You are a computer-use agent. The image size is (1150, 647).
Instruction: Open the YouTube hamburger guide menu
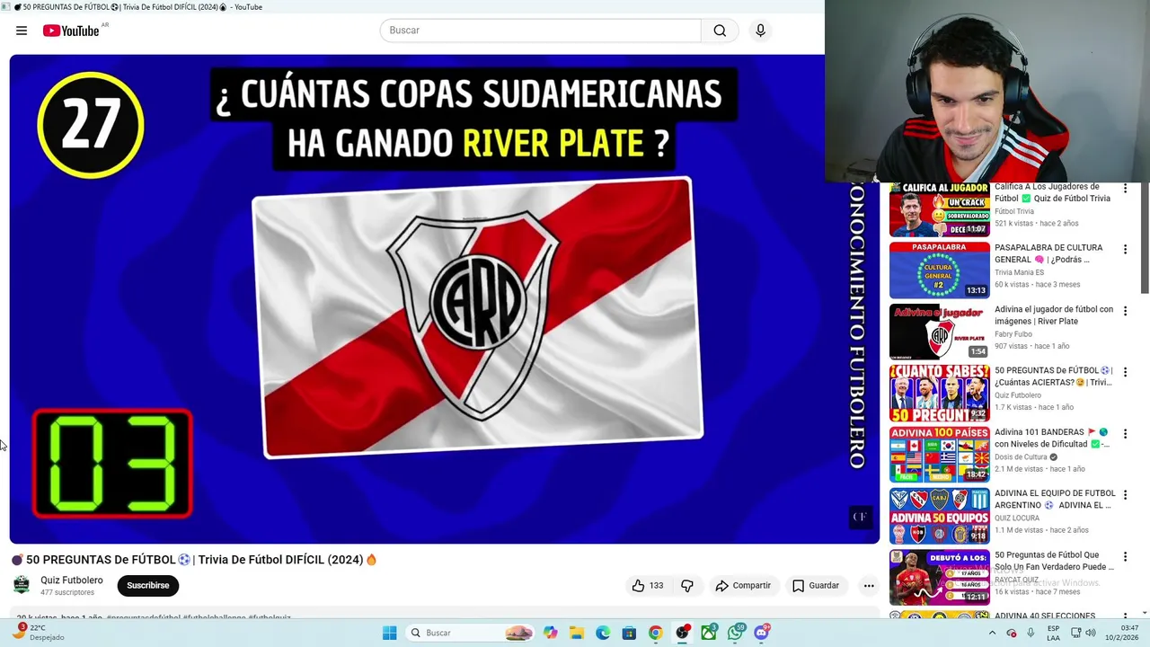click(x=22, y=31)
